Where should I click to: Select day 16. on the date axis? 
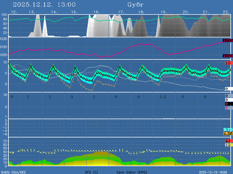[x=97, y=12]
